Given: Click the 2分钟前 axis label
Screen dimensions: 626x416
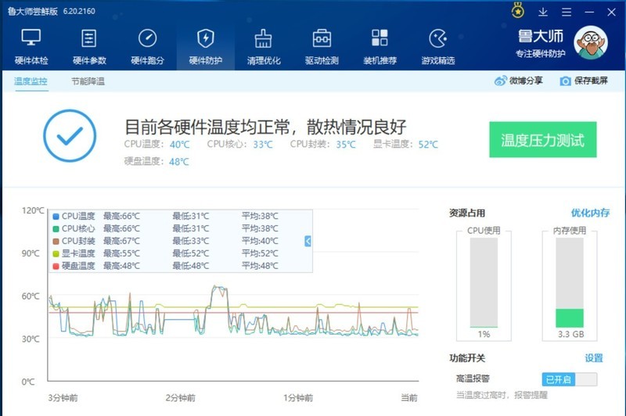Looking at the screenshot, I should [x=181, y=398].
